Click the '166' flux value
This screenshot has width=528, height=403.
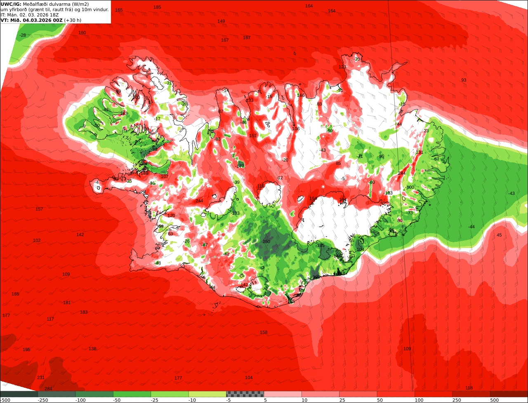click(301, 95)
